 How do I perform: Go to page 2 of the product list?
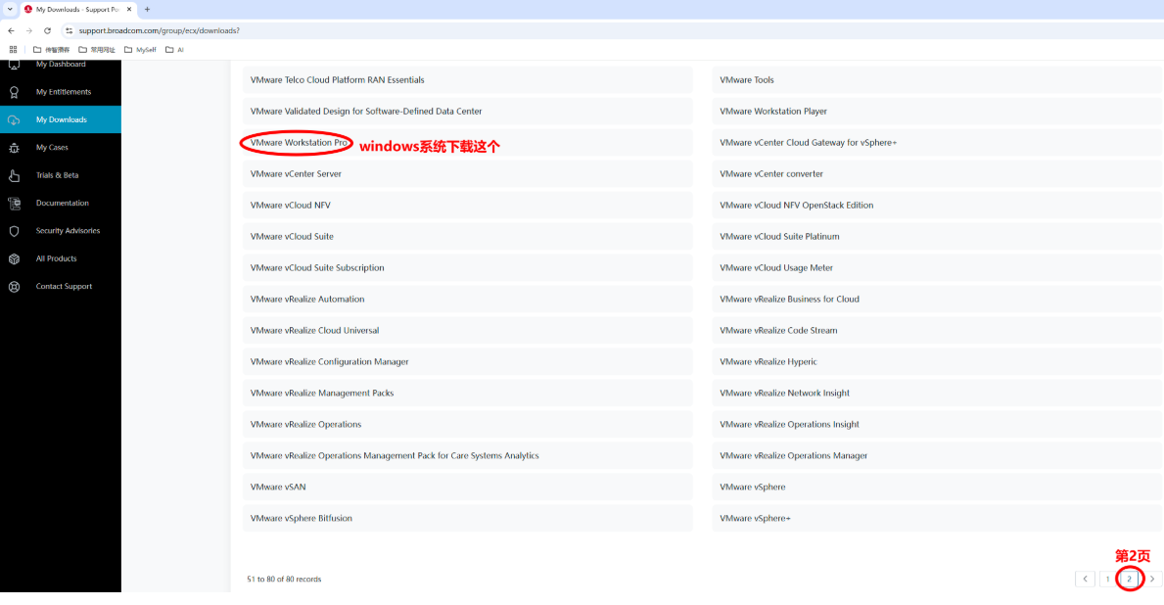[1129, 579]
